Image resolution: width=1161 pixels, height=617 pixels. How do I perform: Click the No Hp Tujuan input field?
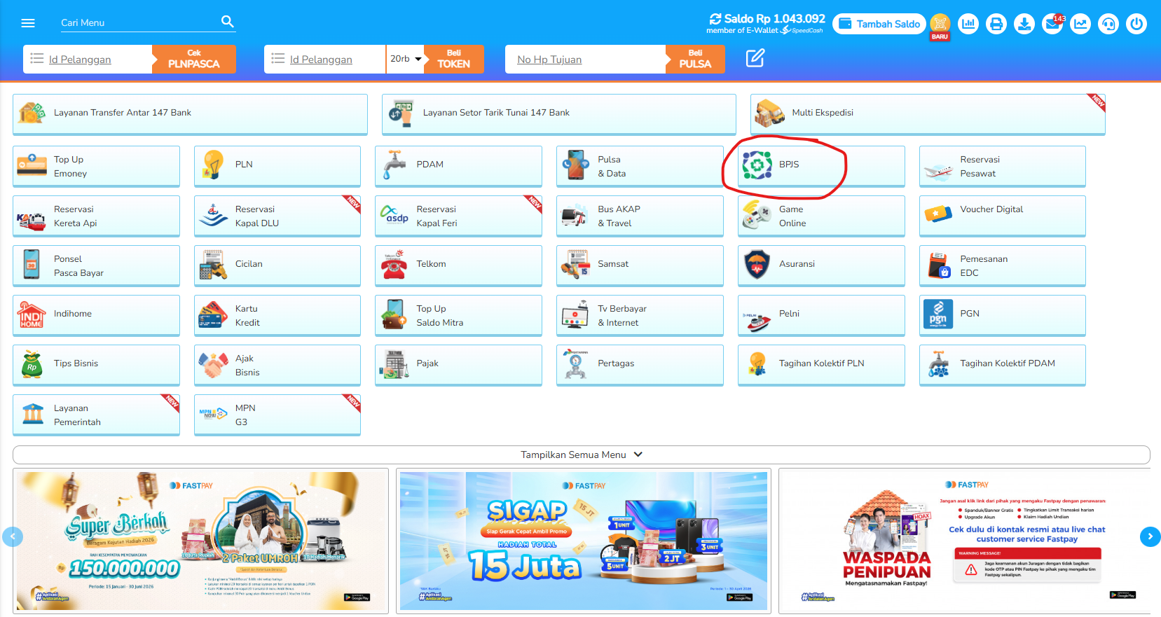point(585,60)
